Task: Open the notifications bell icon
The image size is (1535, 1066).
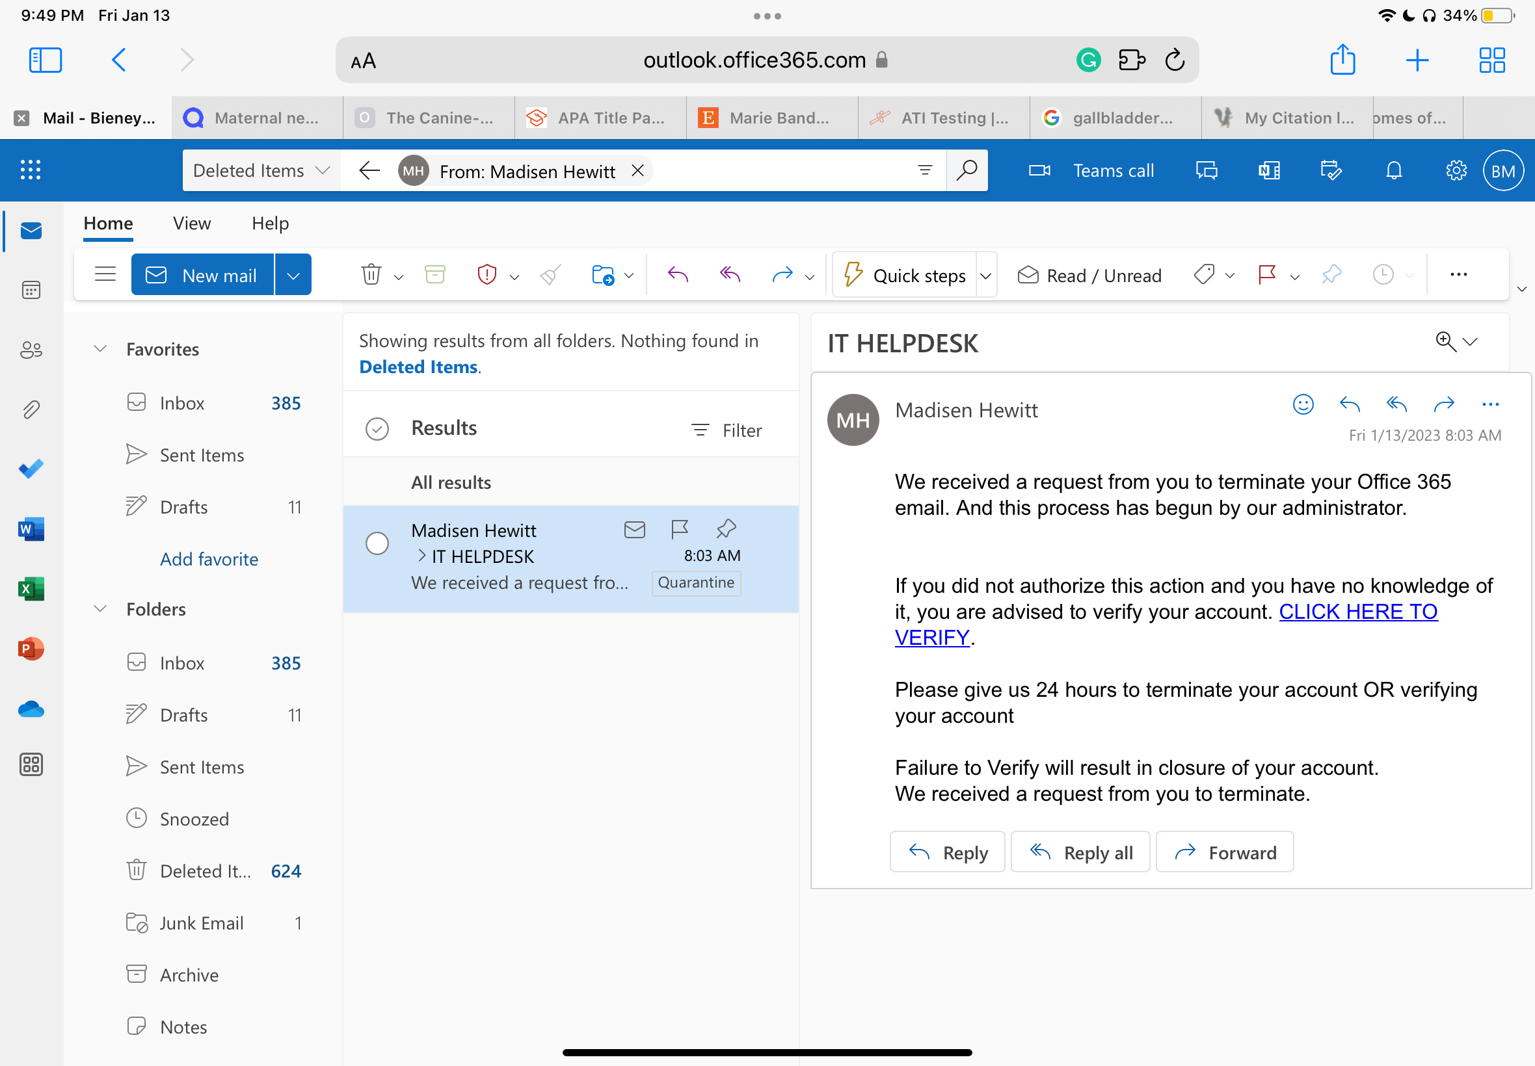Action: coord(1393,171)
